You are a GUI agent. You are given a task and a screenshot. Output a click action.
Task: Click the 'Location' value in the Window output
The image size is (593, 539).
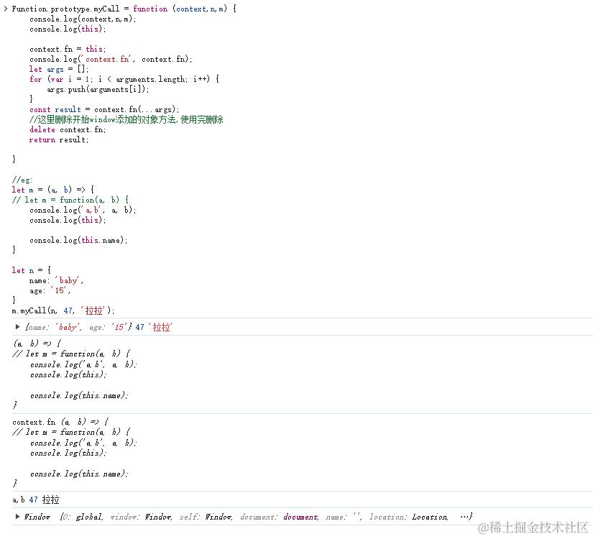pos(430,517)
